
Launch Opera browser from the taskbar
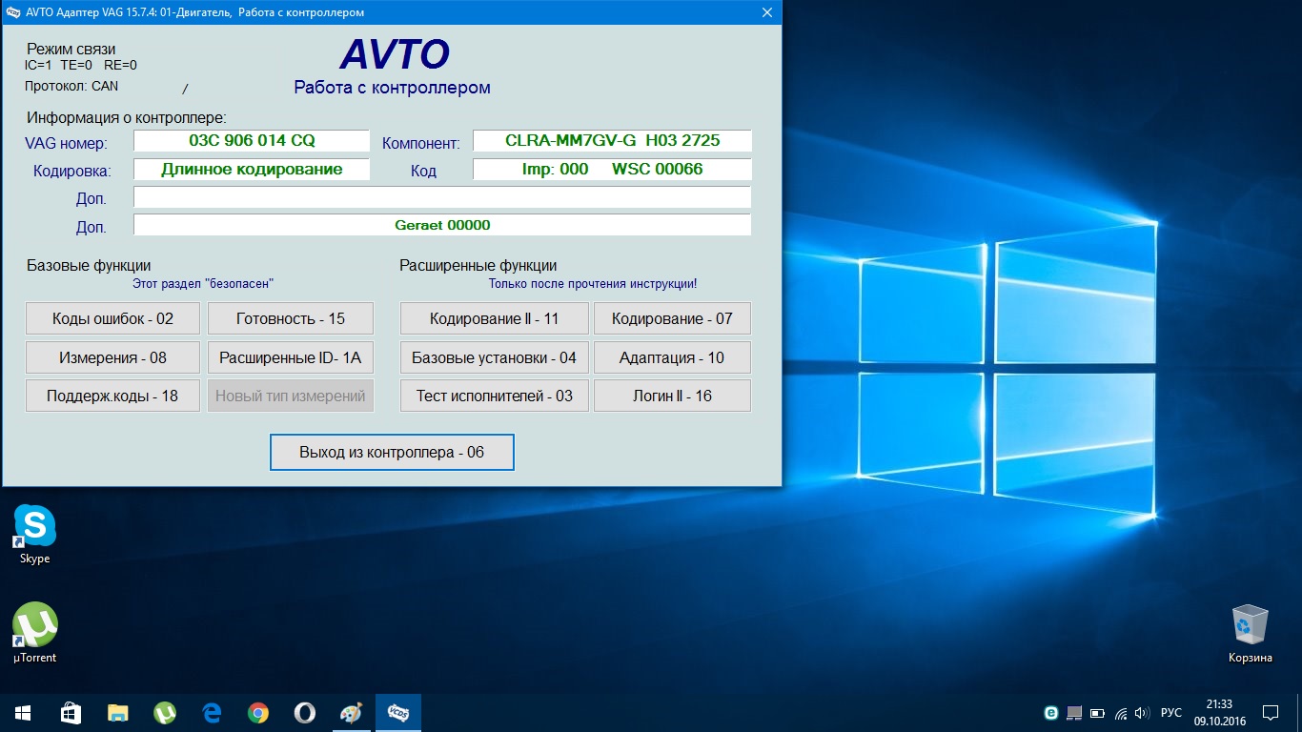[x=304, y=712]
